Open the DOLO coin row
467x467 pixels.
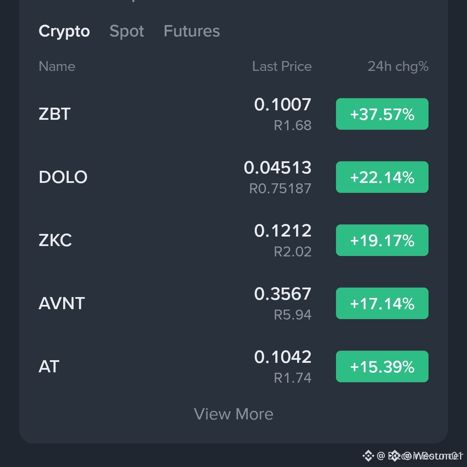point(233,177)
